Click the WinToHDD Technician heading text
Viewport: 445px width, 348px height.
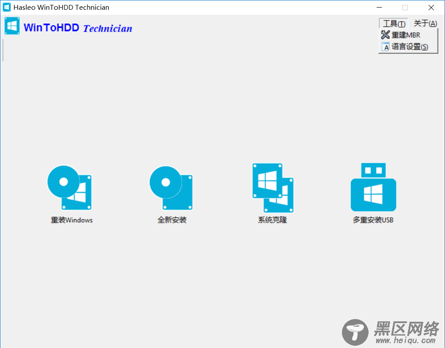point(78,28)
